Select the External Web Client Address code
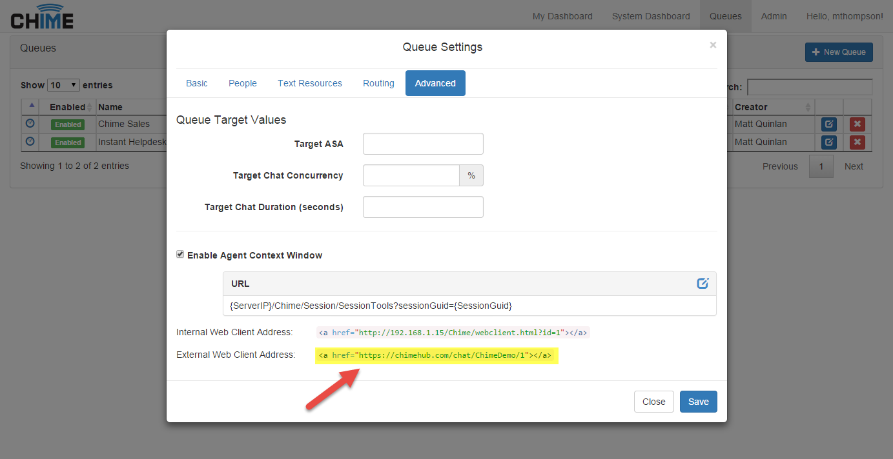893x459 pixels. coord(436,355)
